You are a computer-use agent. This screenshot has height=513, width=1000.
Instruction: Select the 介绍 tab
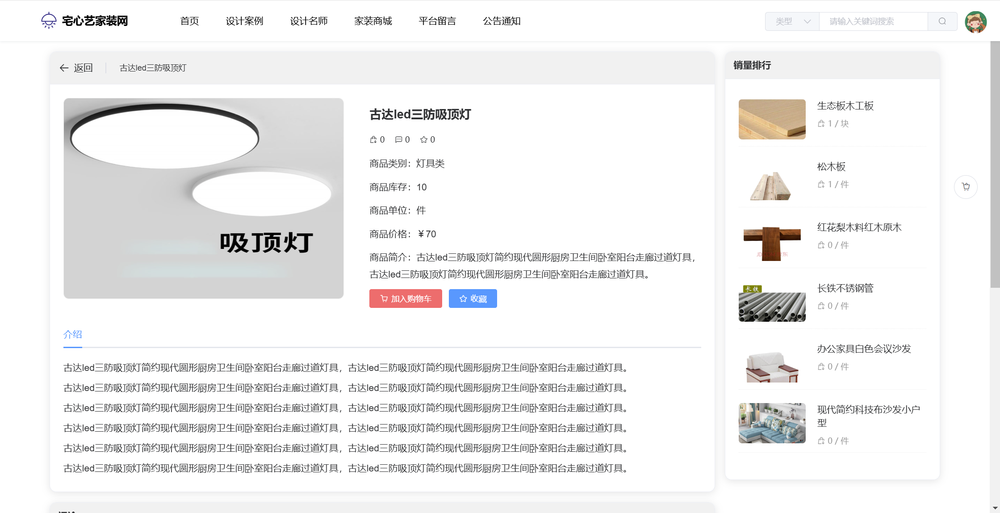(x=73, y=334)
